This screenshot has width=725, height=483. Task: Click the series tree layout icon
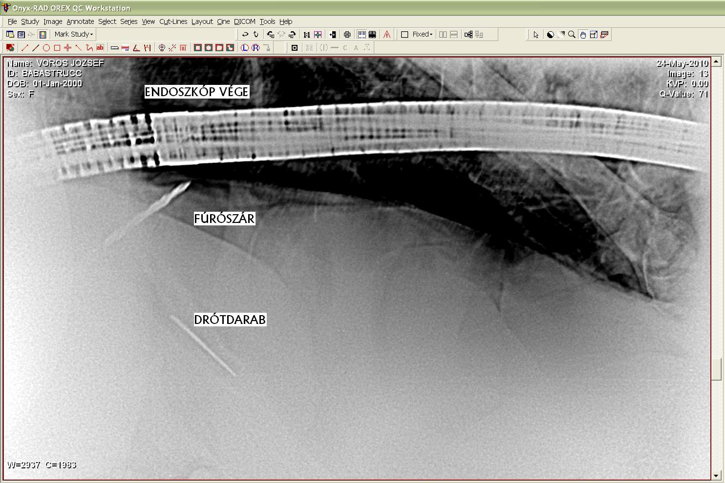tap(469, 34)
